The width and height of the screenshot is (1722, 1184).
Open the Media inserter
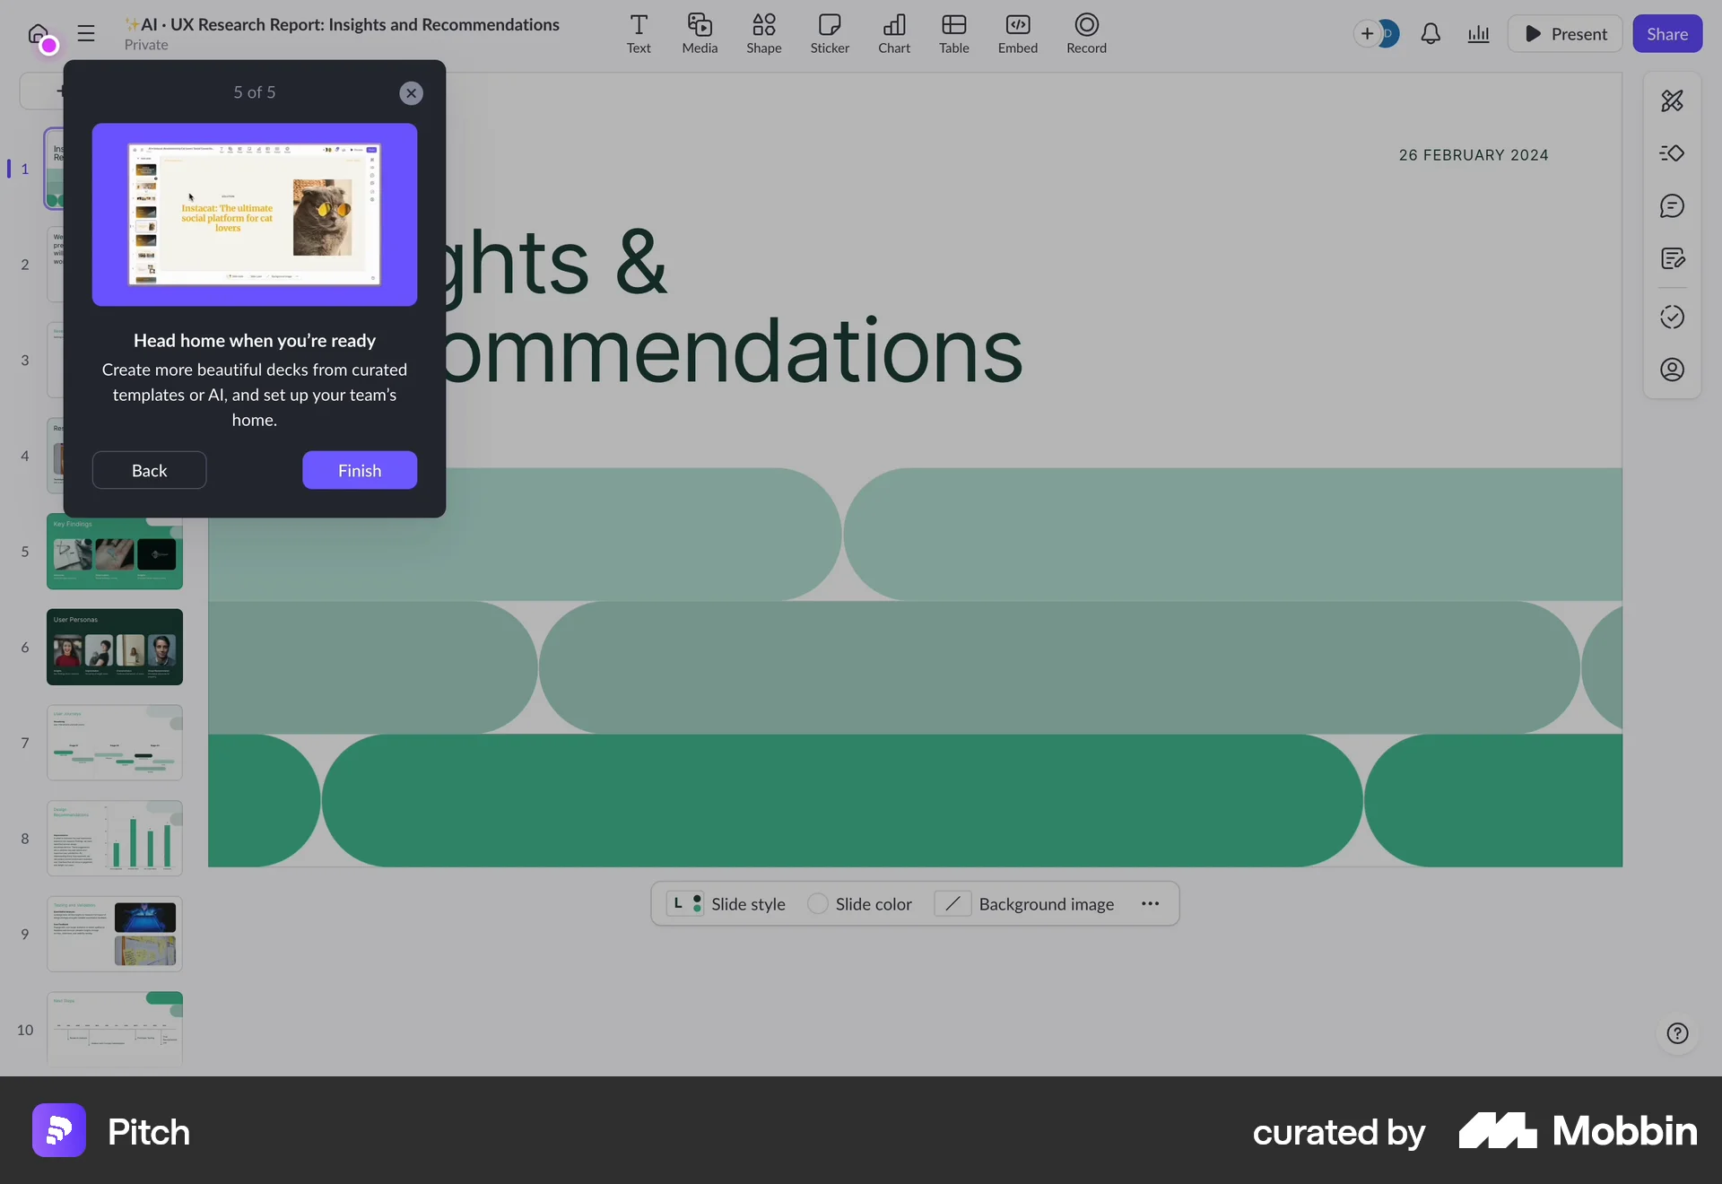point(699,33)
